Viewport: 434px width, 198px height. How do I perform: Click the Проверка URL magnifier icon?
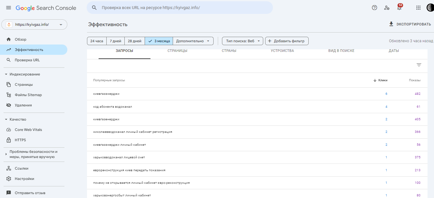(x=9, y=60)
